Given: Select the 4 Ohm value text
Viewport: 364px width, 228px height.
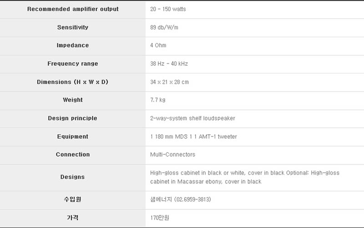Looking at the screenshot, I should (x=158, y=45).
